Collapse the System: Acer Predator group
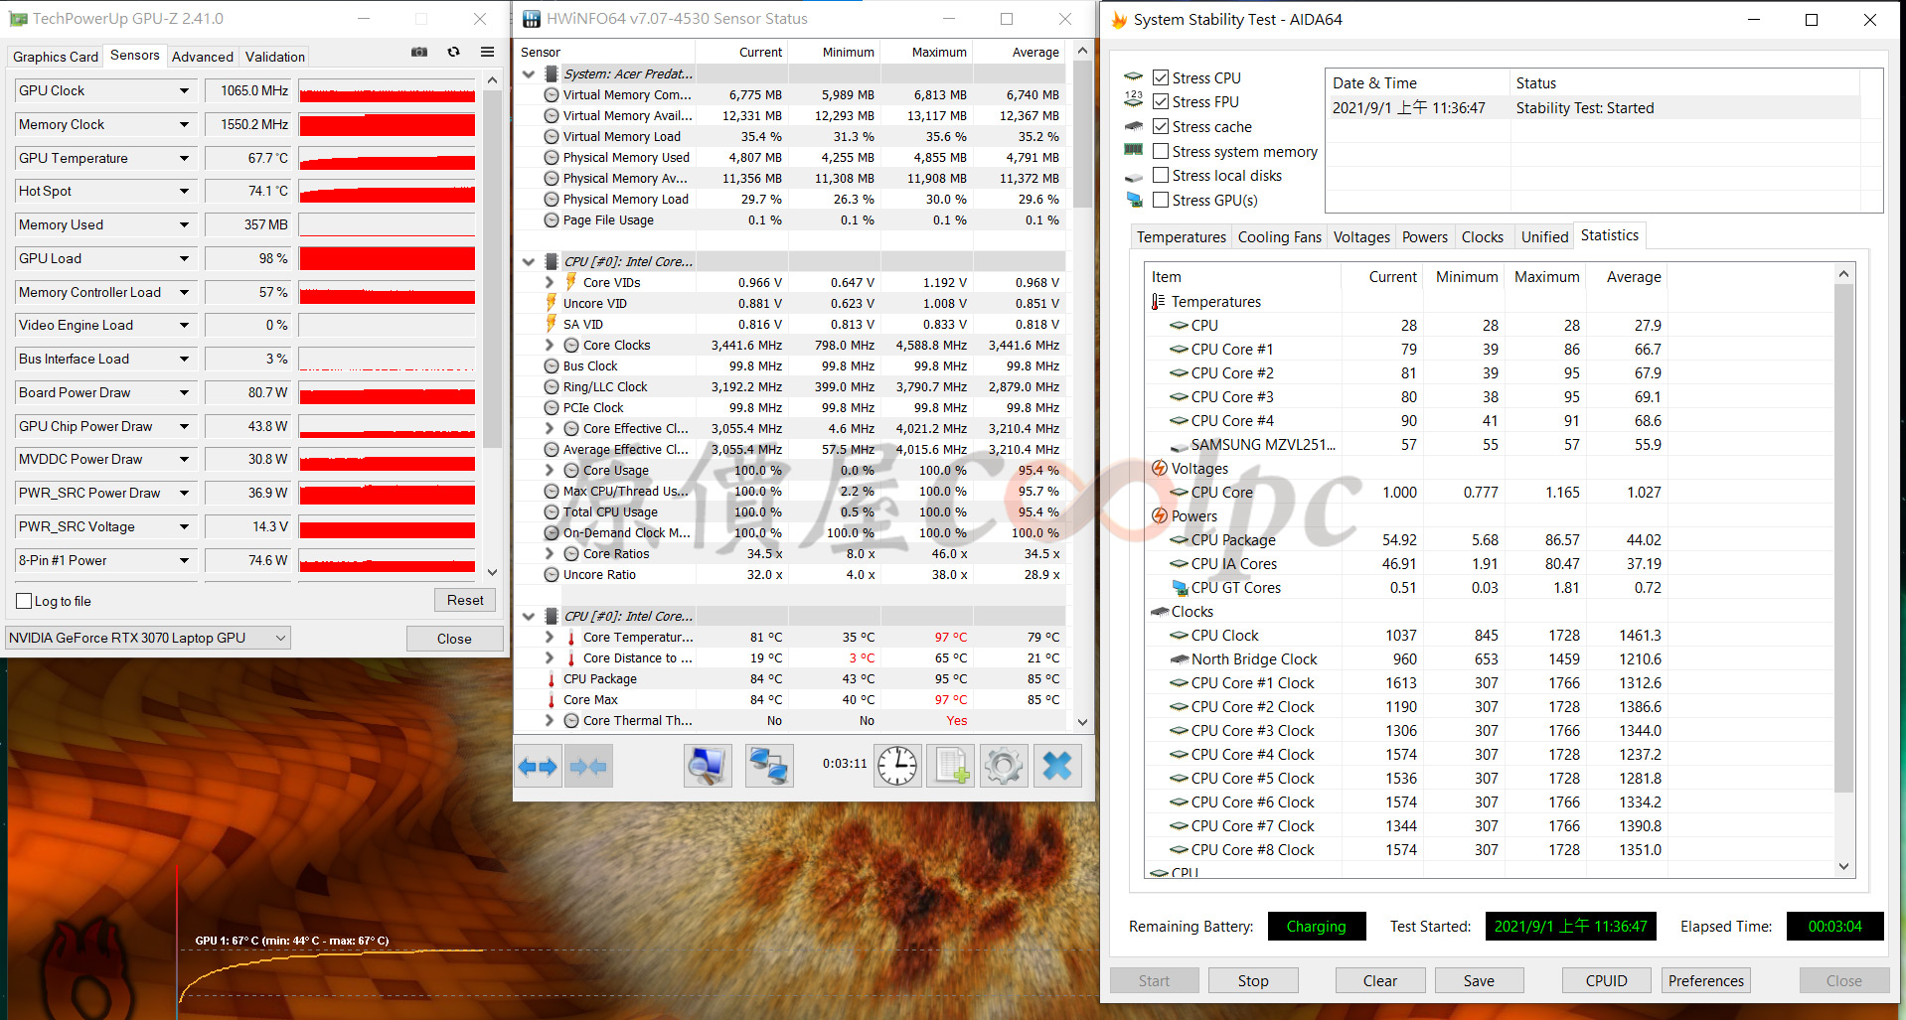The image size is (1906, 1020). pyautogui.click(x=529, y=73)
